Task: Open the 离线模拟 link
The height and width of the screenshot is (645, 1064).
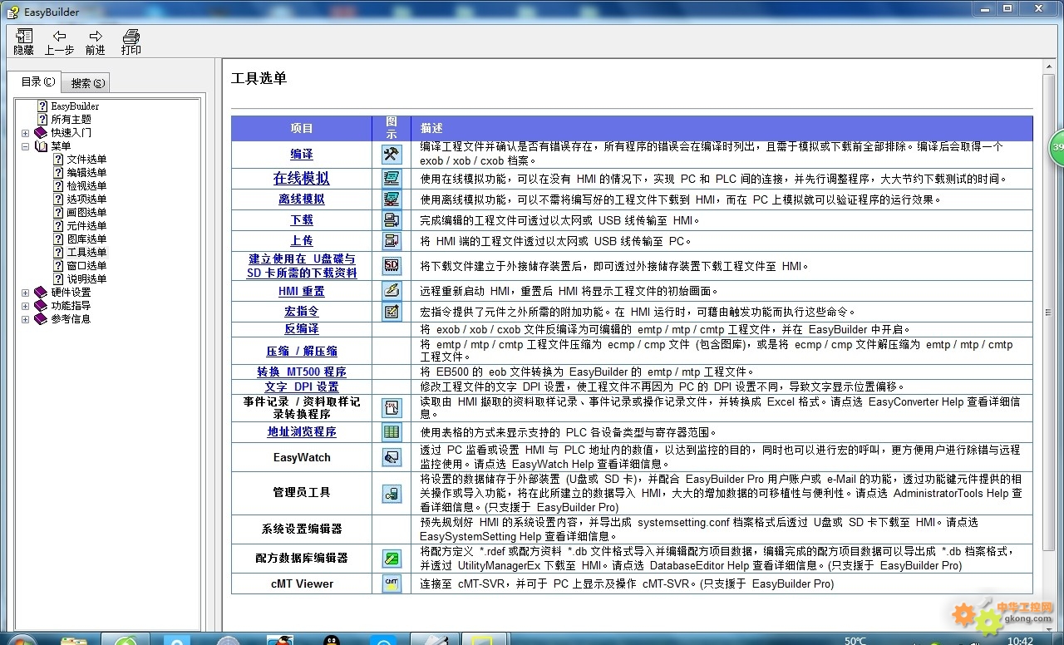Action: (x=301, y=199)
